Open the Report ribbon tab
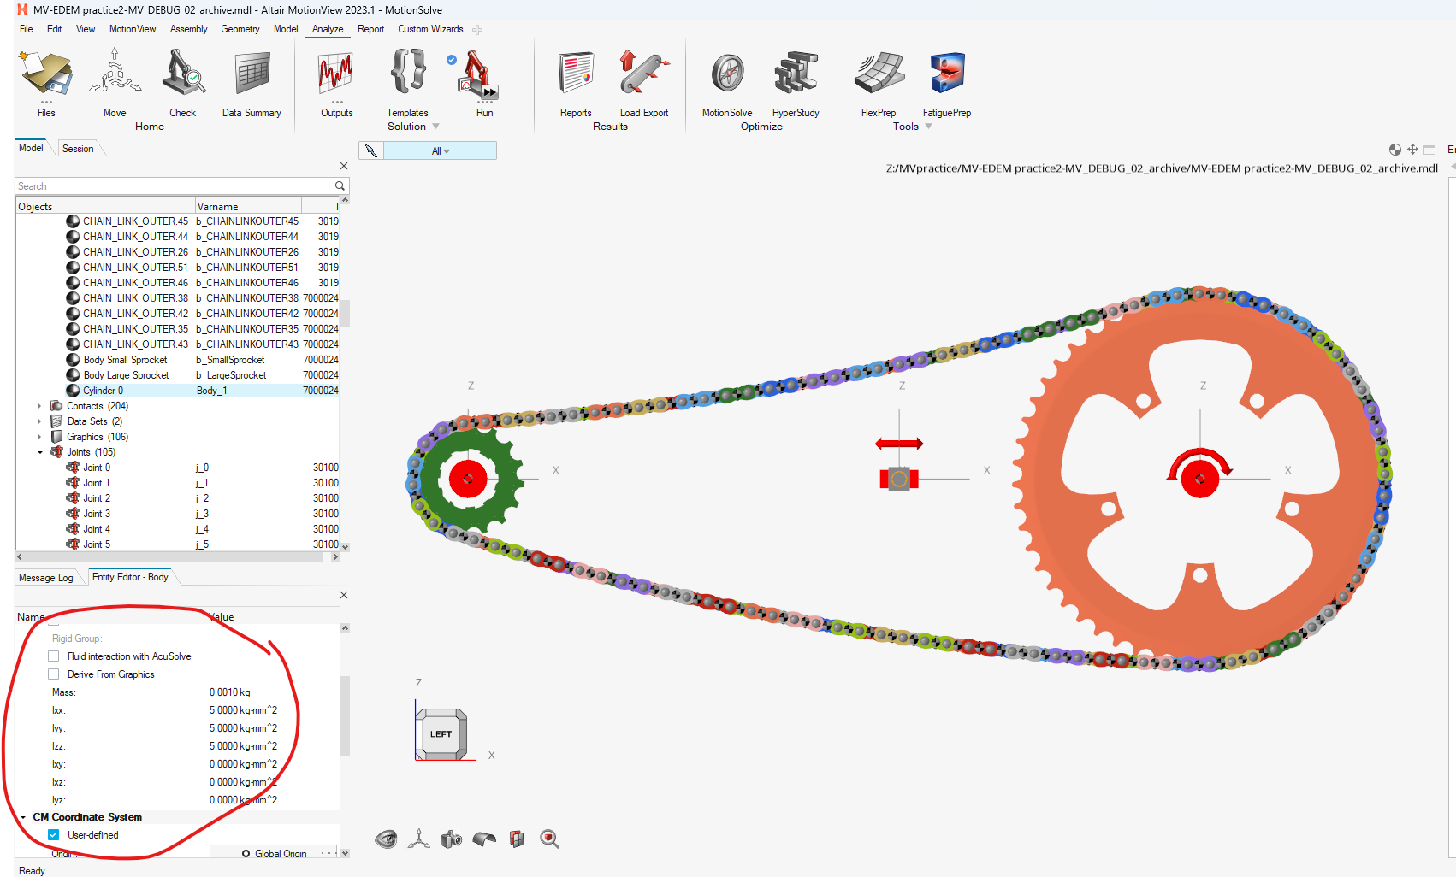Viewport: 1456px width, 877px height. point(370,29)
